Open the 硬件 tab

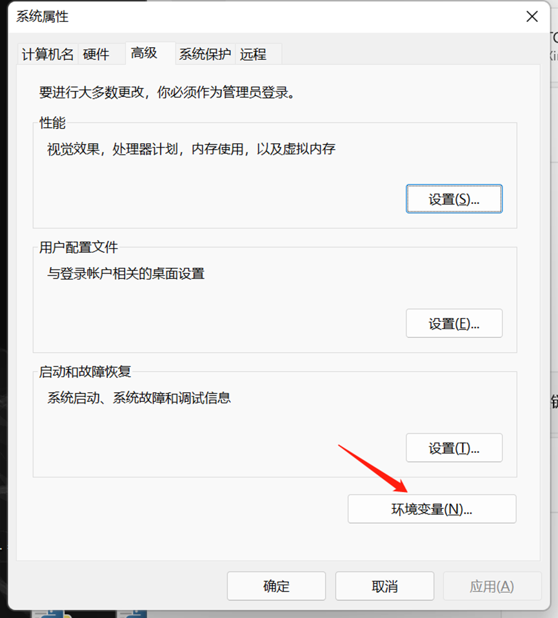[101, 54]
